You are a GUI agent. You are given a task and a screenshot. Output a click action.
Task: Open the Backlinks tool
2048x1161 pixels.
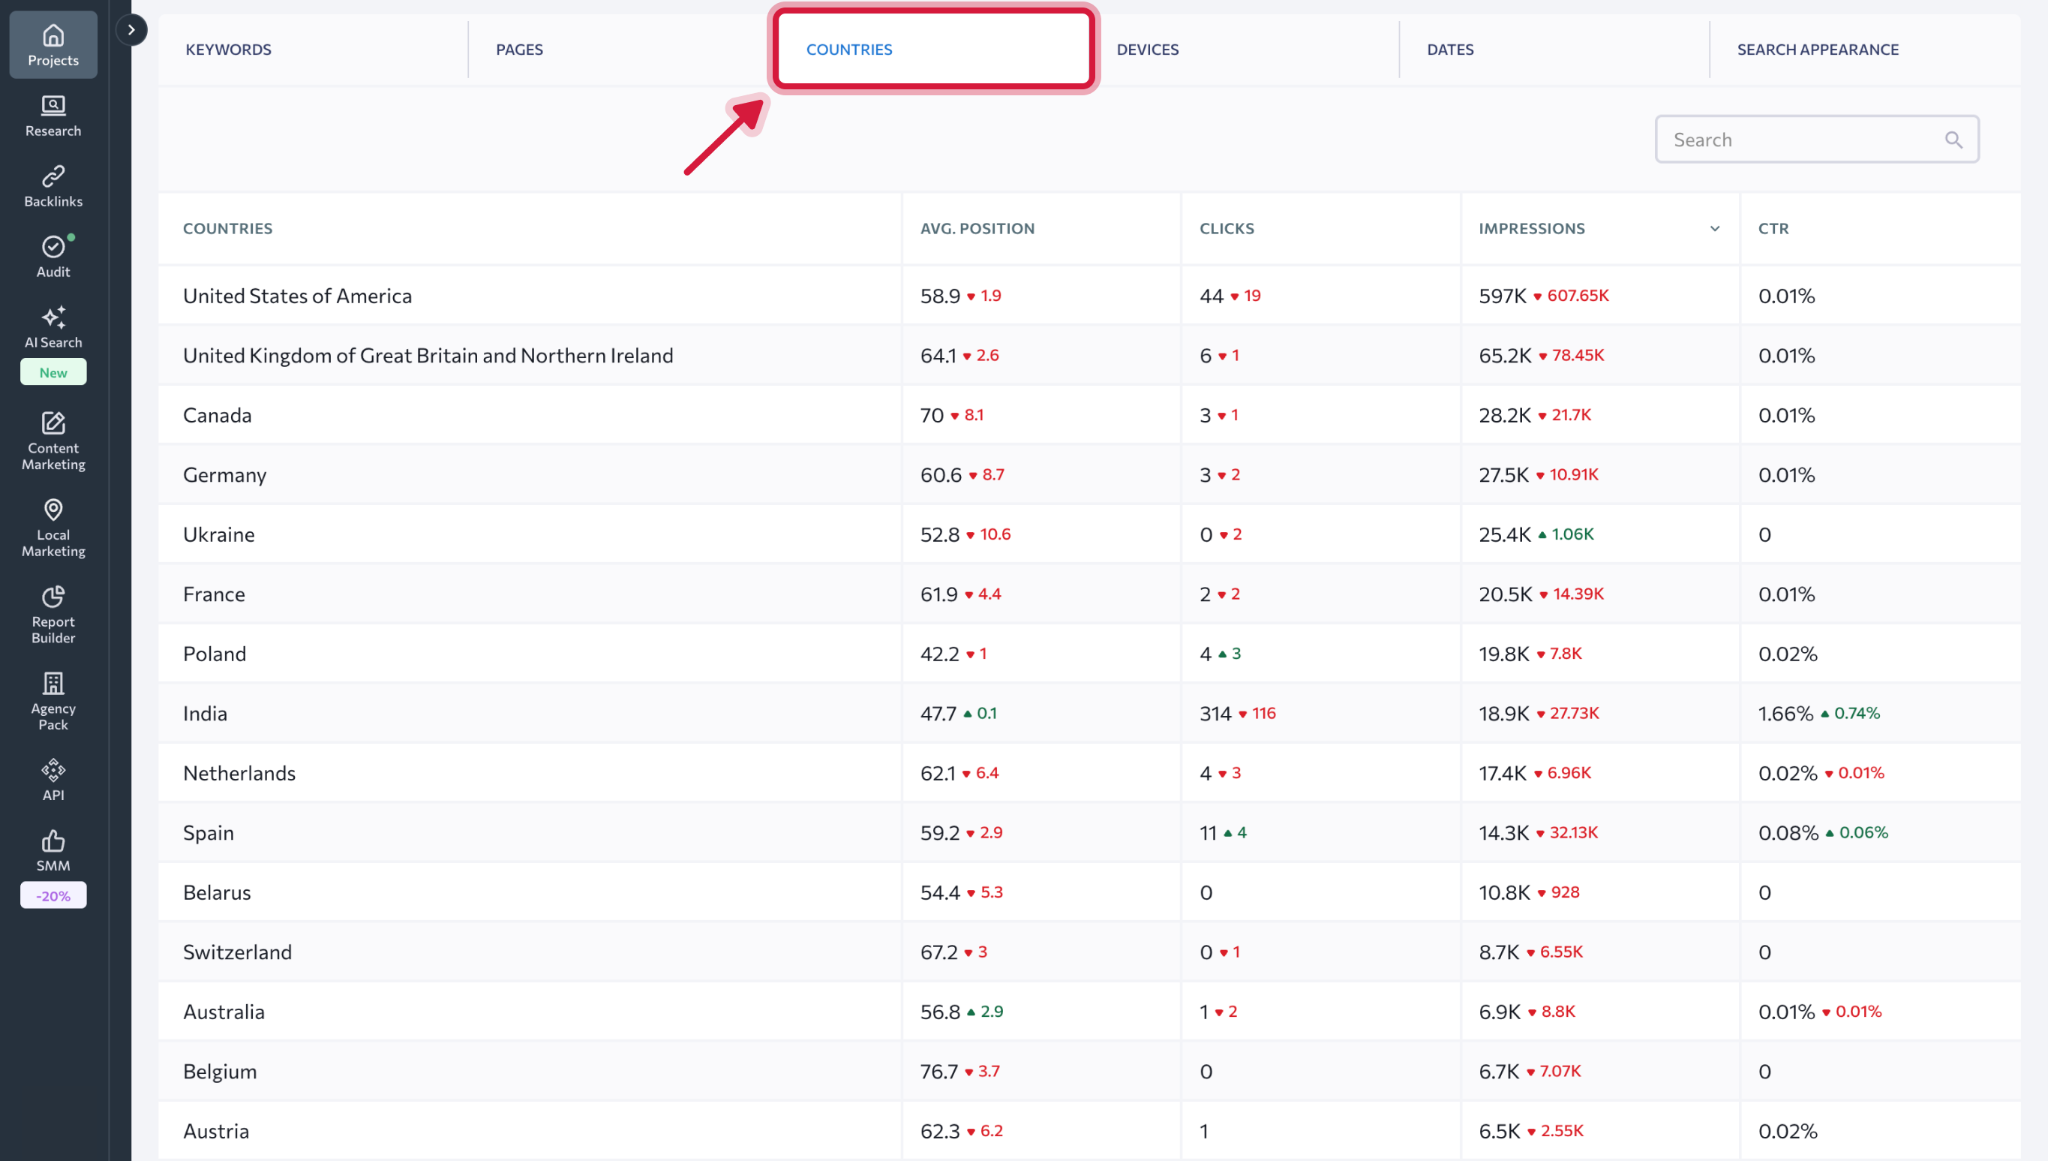coord(53,185)
